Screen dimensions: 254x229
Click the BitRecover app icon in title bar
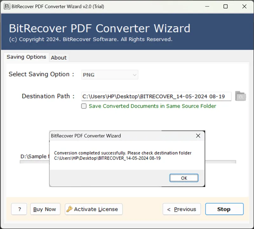pyautogui.click(x=6, y=6)
